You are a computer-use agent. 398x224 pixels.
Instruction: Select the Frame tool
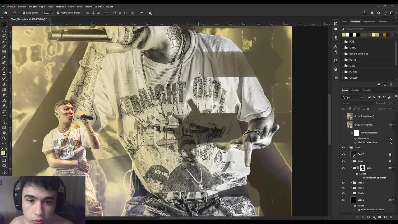(x=4, y=52)
